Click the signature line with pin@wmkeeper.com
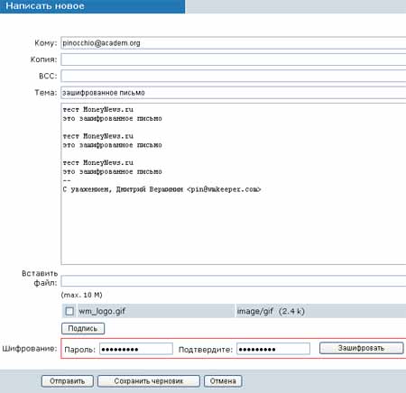This screenshot has width=406, height=393. [161, 189]
